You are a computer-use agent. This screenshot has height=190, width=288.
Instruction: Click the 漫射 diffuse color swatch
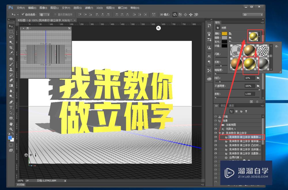click(x=224, y=34)
